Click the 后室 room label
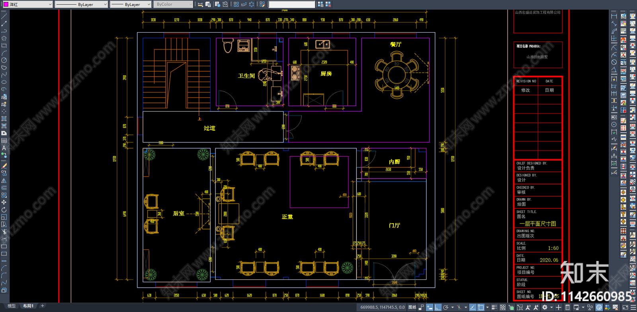Viewport: 637px width, 312px height. click(x=179, y=214)
